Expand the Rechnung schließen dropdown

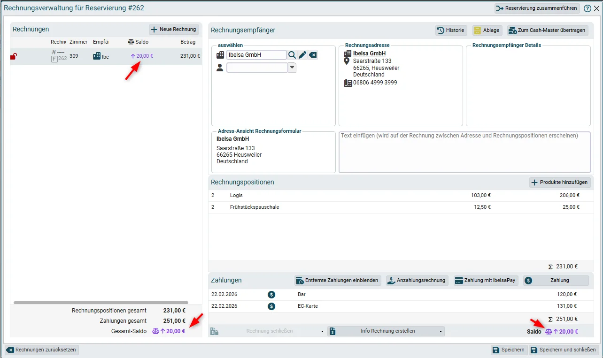[322, 331]
